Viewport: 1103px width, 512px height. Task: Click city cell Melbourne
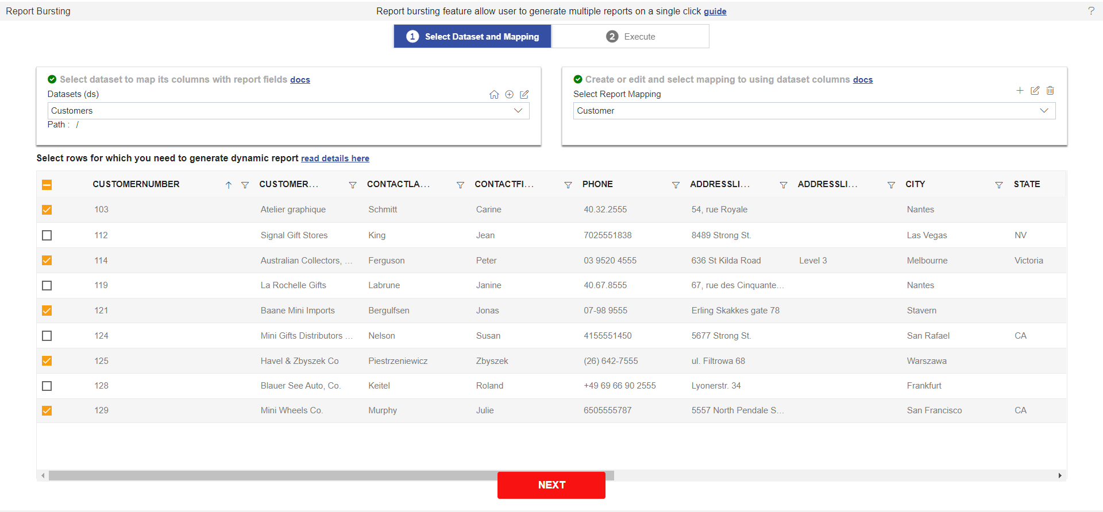tap(927, 261)
